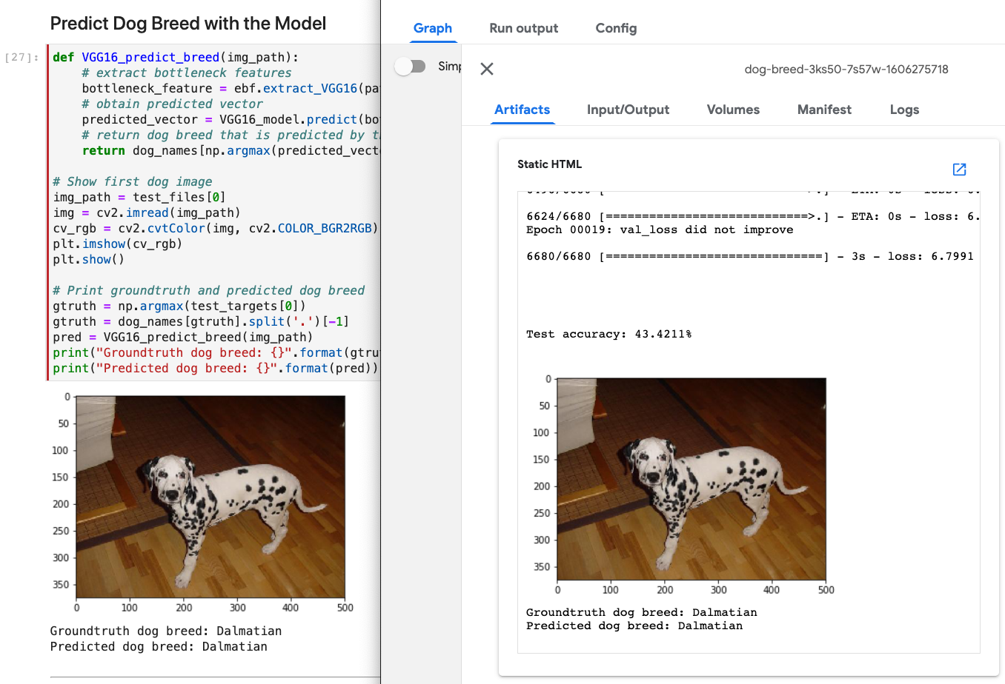Click the Dalmatian plot in Static HTML
Viewport: 1005px width, 684px height.
point(691,479)
